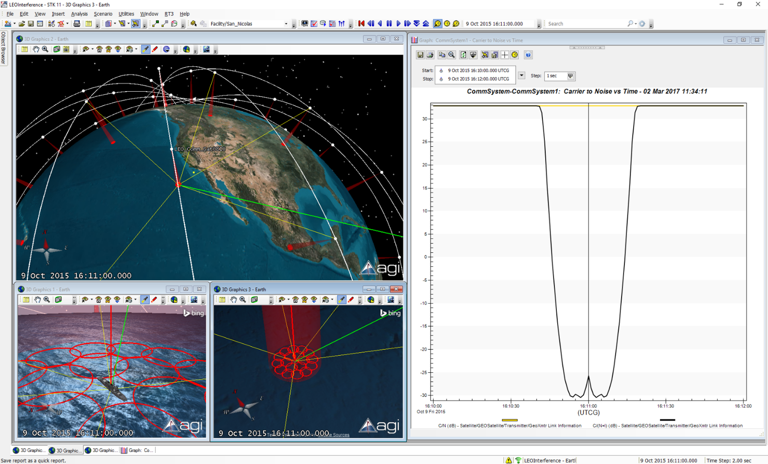
Task: Collapse the graph toolbar grip handle
Action: click(587, 48)
